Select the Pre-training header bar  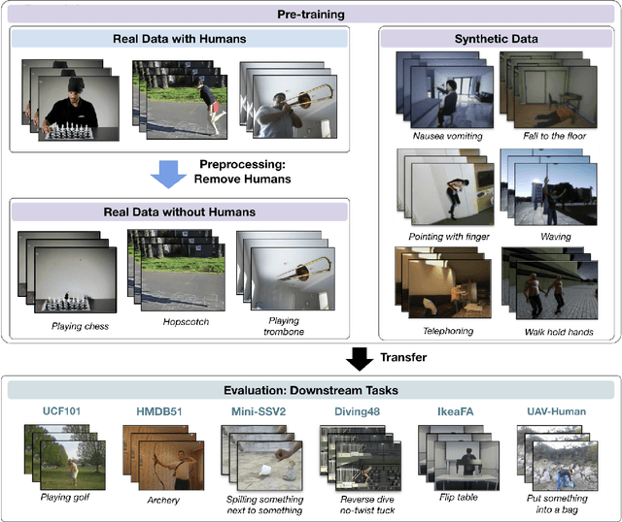311,16
